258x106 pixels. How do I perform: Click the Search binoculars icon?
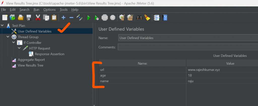coord(139,18)
